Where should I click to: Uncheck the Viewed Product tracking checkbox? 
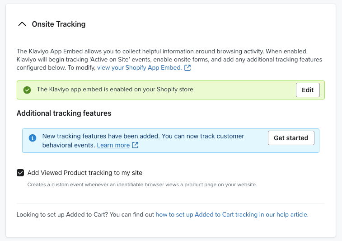[20, 173]
